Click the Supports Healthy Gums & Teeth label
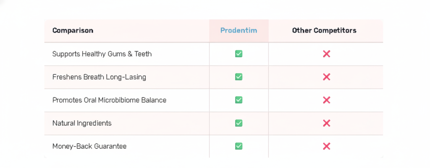This screenshot has height=168, width=430. click(x=102, y=54)
